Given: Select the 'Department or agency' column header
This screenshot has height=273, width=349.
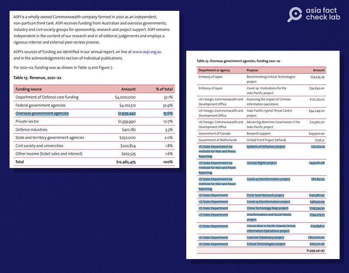Looking at the screenshot, I should click(x=214, y=70).
